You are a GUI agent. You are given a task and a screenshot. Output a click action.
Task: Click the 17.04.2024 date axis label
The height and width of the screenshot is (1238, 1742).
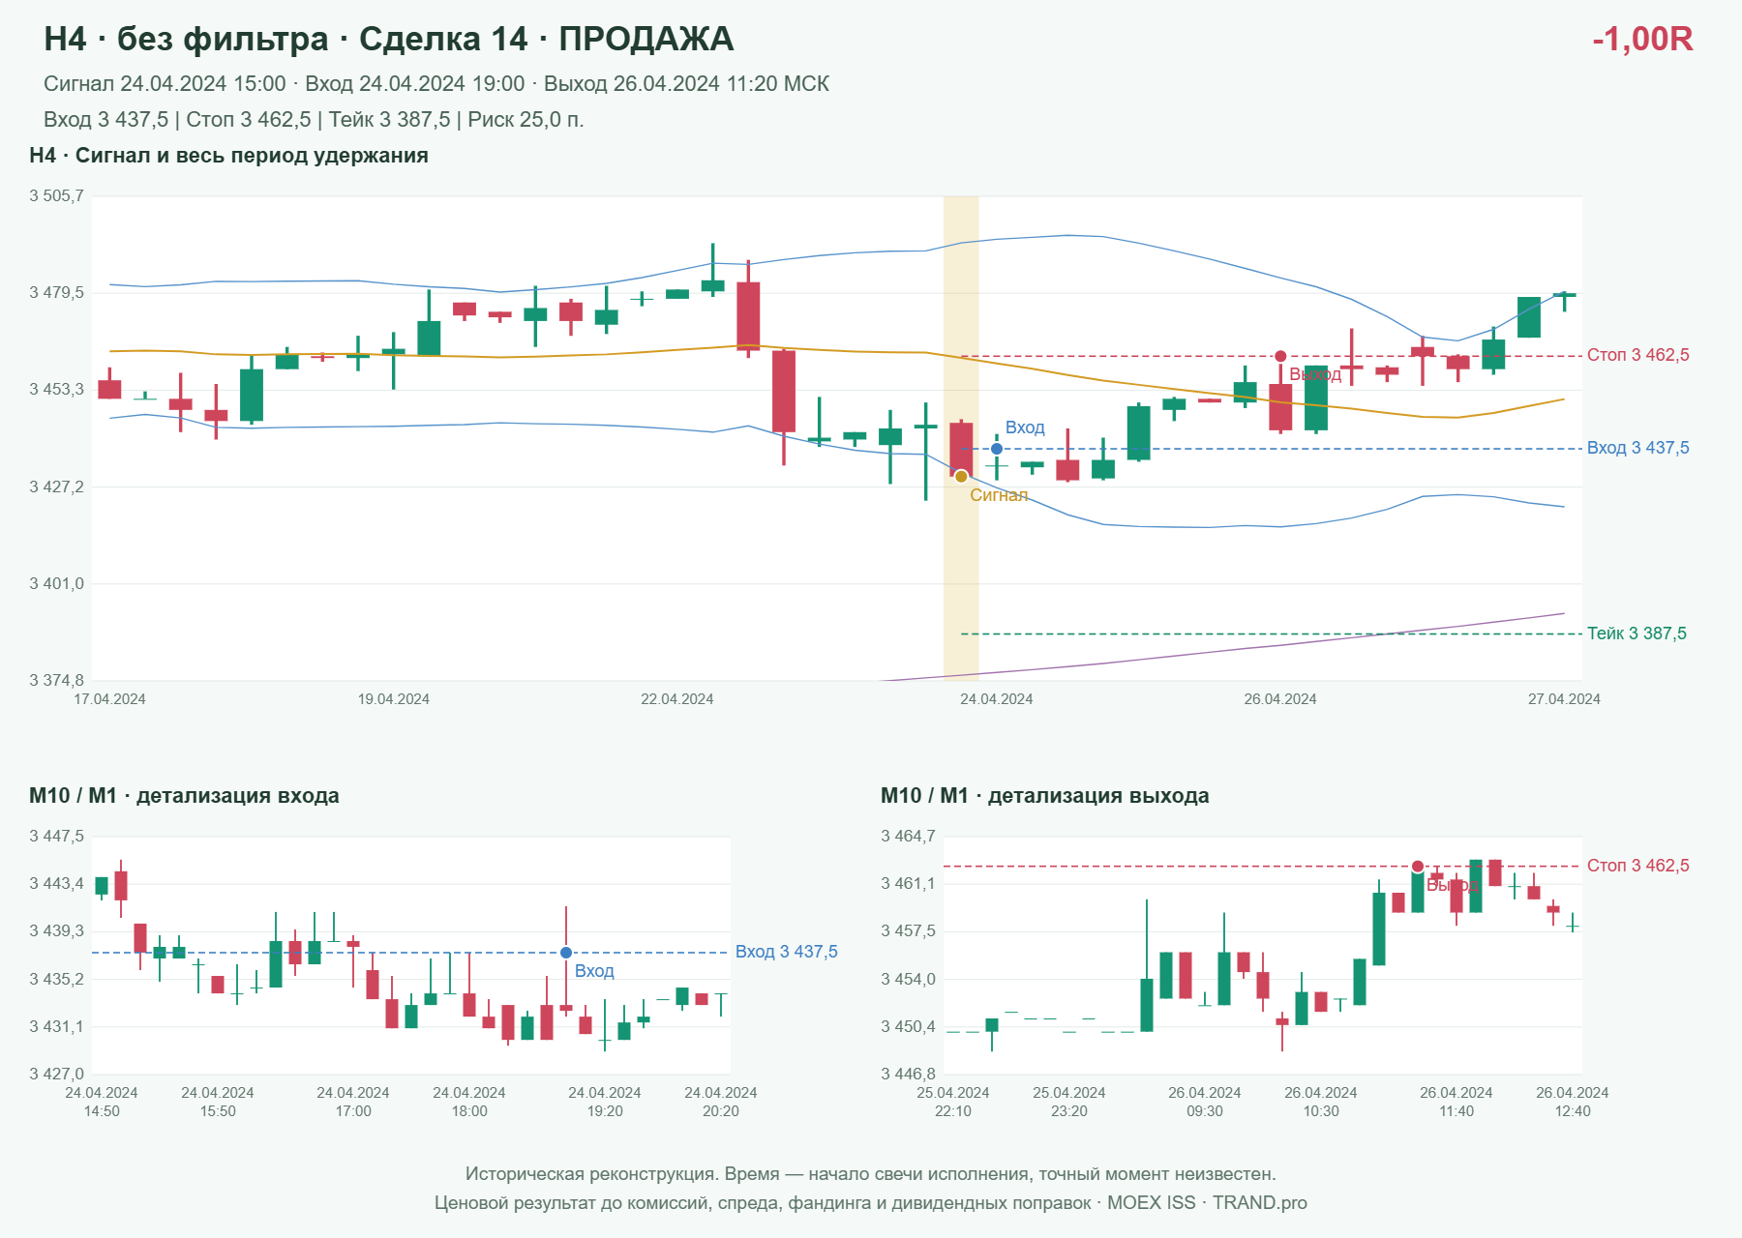[x=109, y=699]
